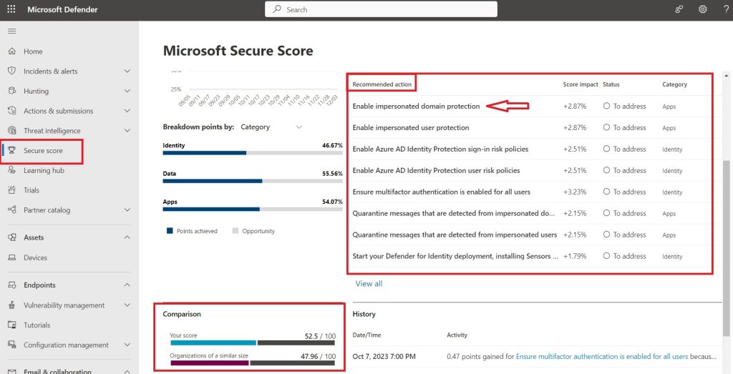The width and height of the screenshot is (733, 374).
Task: Click the Assets icon in sidebar
Action: (x=12, y=237)
